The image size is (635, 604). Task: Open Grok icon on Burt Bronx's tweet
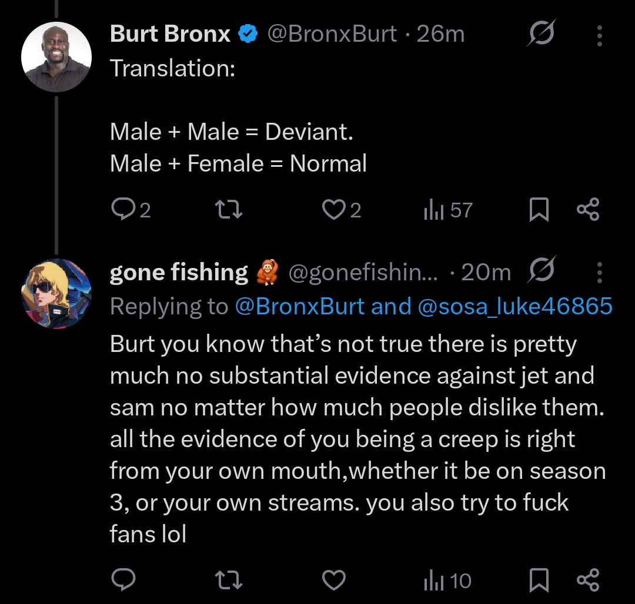541,36
